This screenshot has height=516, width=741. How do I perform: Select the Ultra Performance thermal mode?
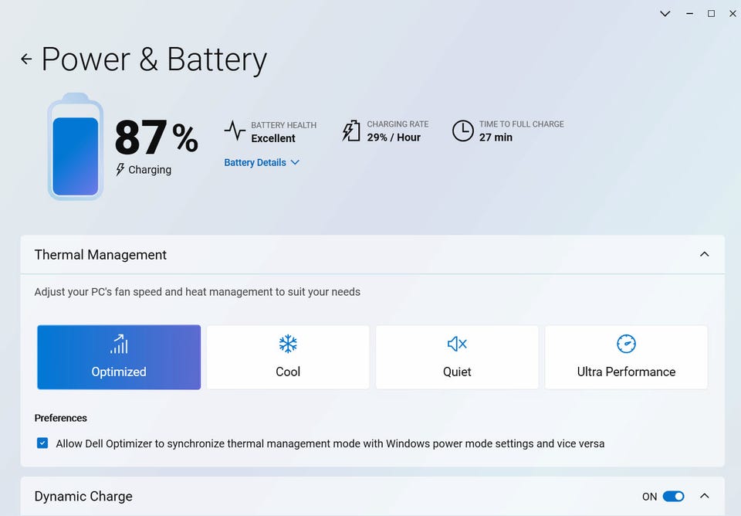pos(626,357)
